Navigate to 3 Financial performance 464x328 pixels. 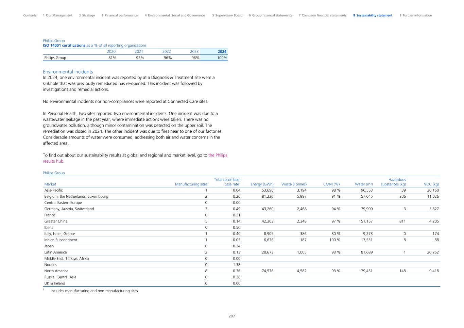point(120,15)
